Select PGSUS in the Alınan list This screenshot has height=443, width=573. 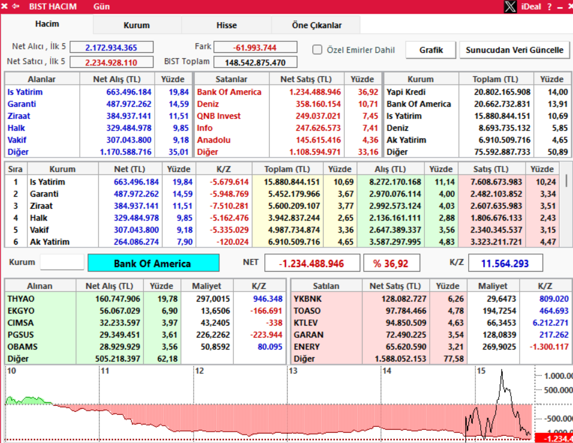(21, 335)
